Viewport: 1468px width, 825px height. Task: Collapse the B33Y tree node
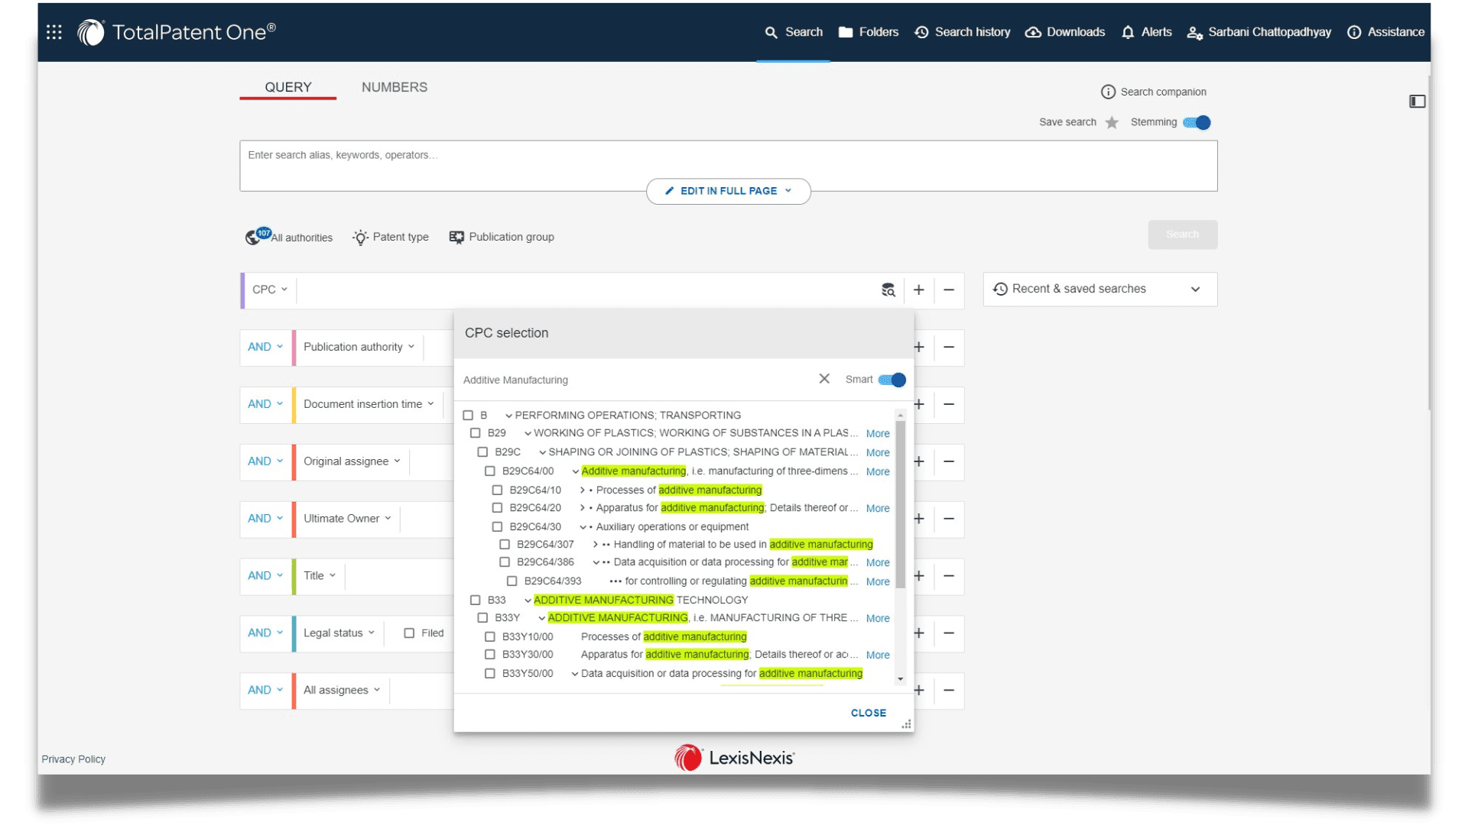(x=541, y=618)
